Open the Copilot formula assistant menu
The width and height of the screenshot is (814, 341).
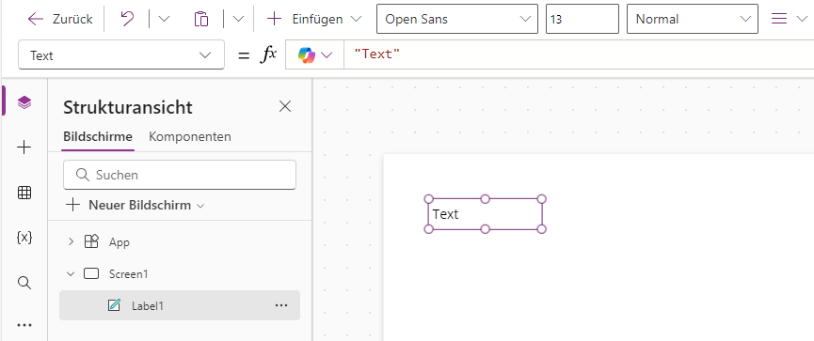tap(314, 54)
